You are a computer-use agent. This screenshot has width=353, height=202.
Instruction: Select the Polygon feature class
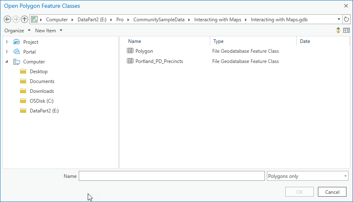coord(144,51)
